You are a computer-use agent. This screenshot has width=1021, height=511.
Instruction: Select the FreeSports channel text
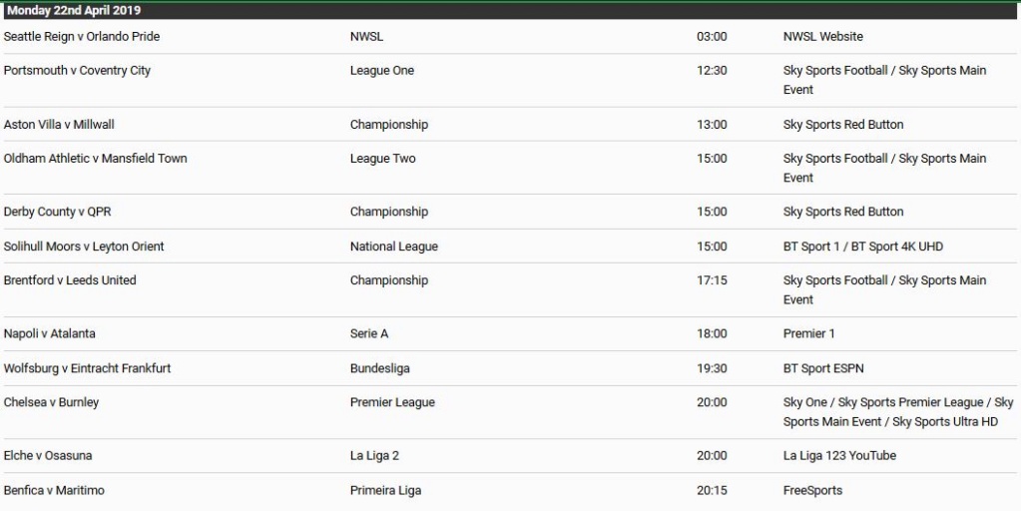pos(812,491)
